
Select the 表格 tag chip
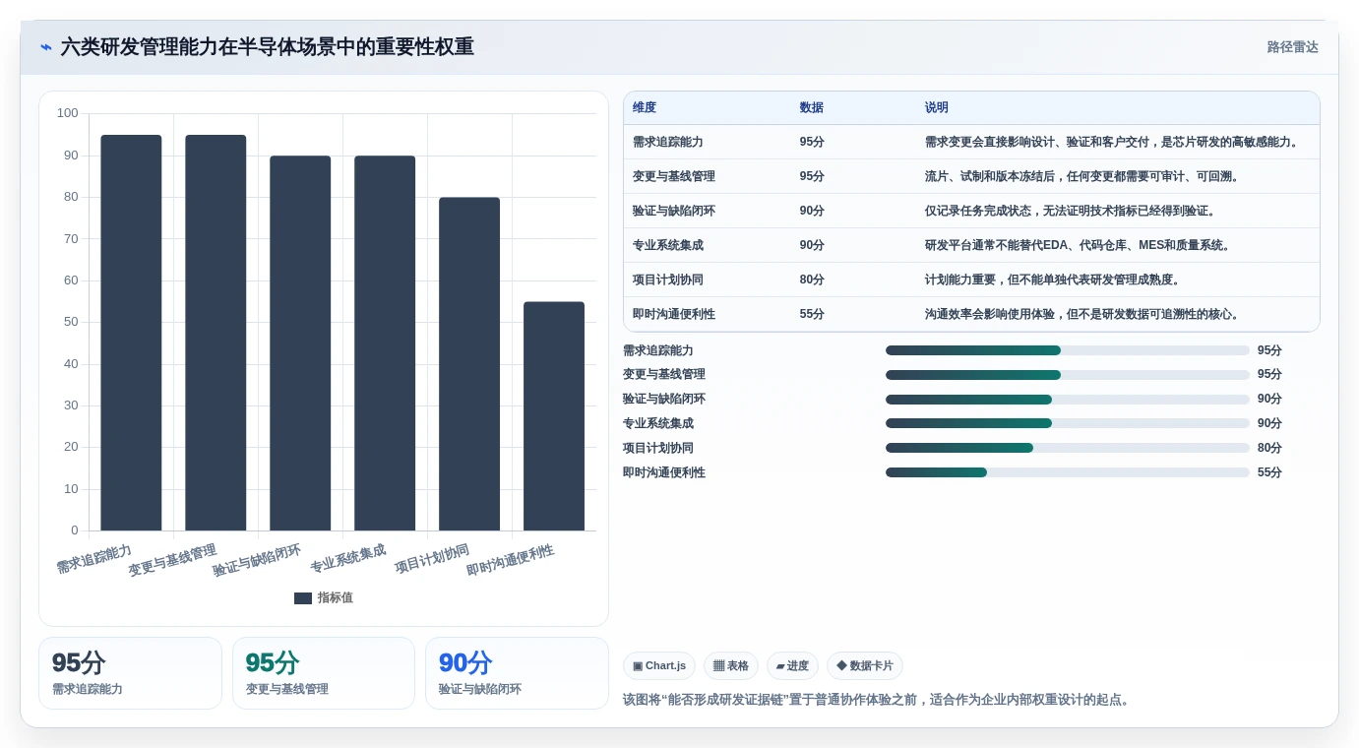[731, 666]
